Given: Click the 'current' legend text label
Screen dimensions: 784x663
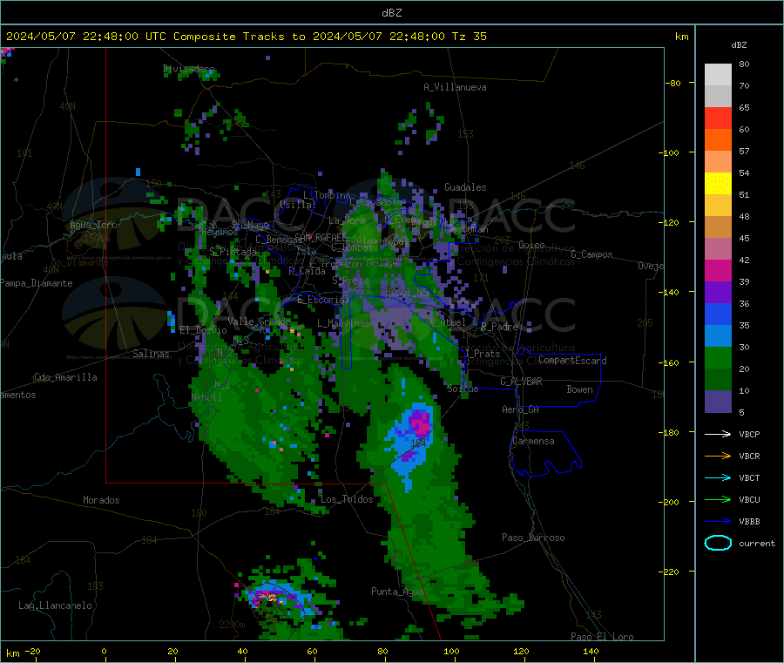Looking at the screenshot, I should click(x=757, y=543).
